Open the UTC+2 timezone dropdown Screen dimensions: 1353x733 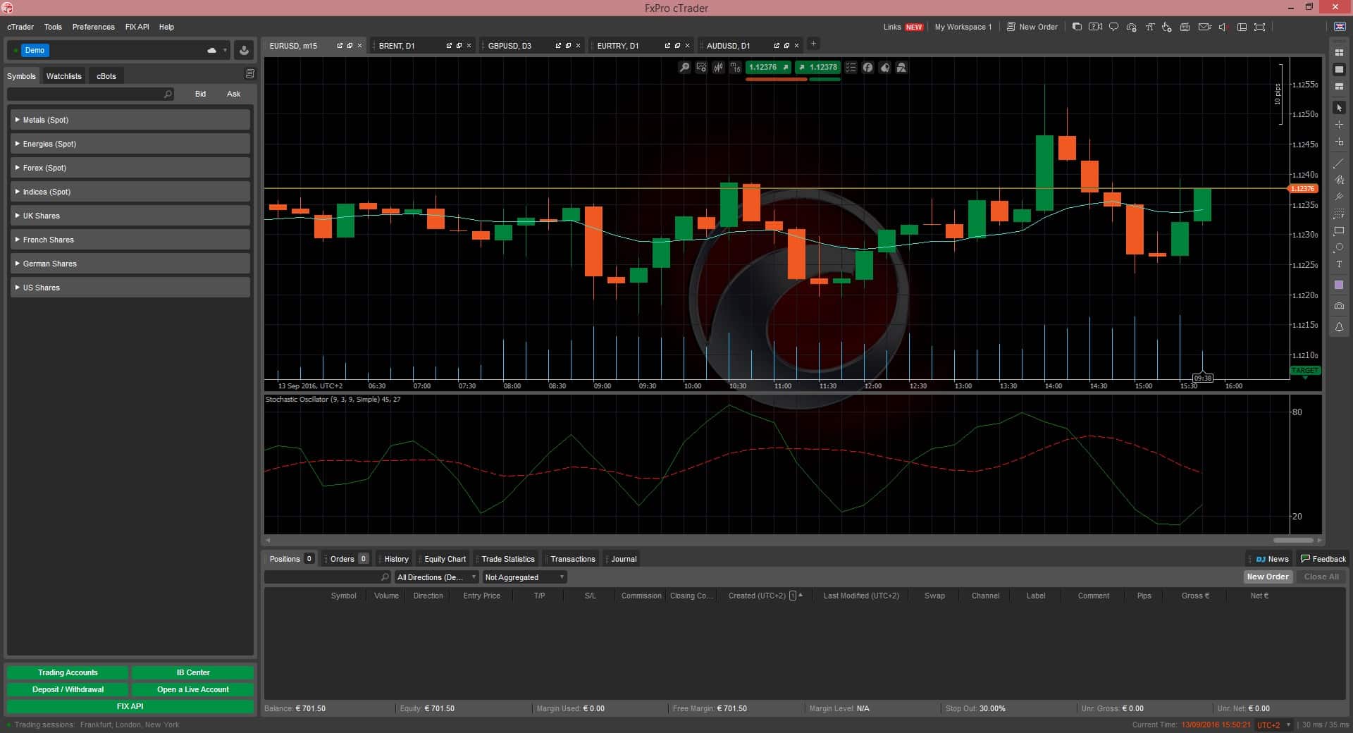tap(1274, 725)
